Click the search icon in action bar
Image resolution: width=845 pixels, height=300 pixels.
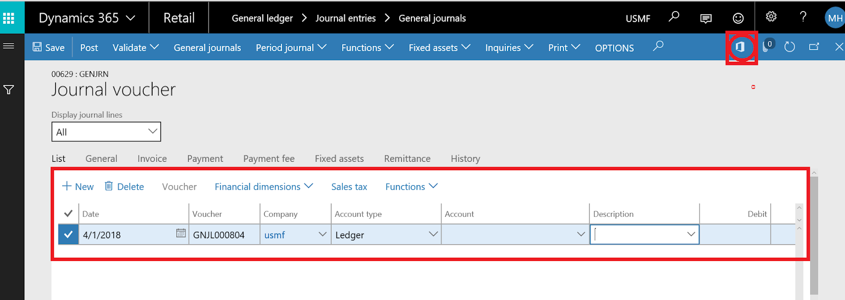(658, 46)
